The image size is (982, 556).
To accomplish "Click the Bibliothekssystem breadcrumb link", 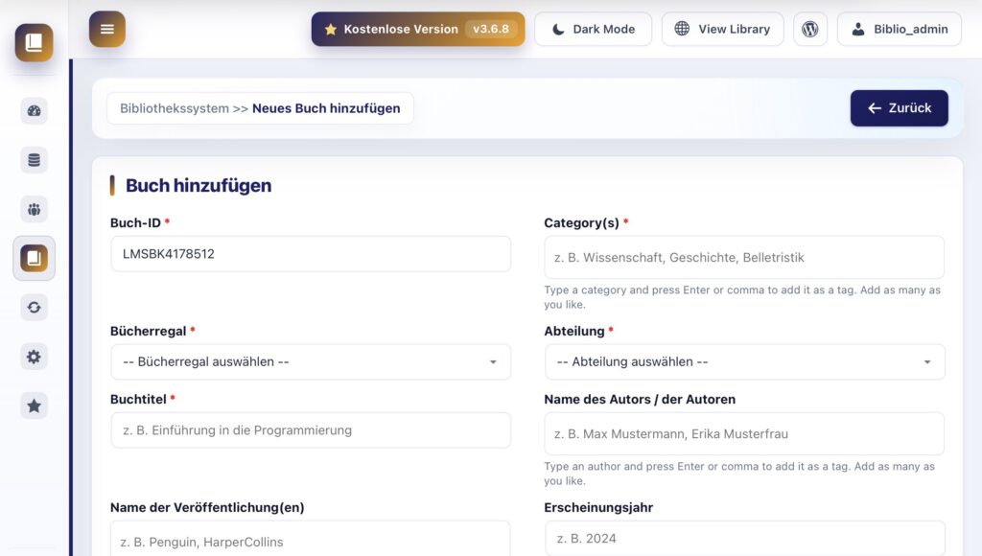I will [x=175, y=108].
